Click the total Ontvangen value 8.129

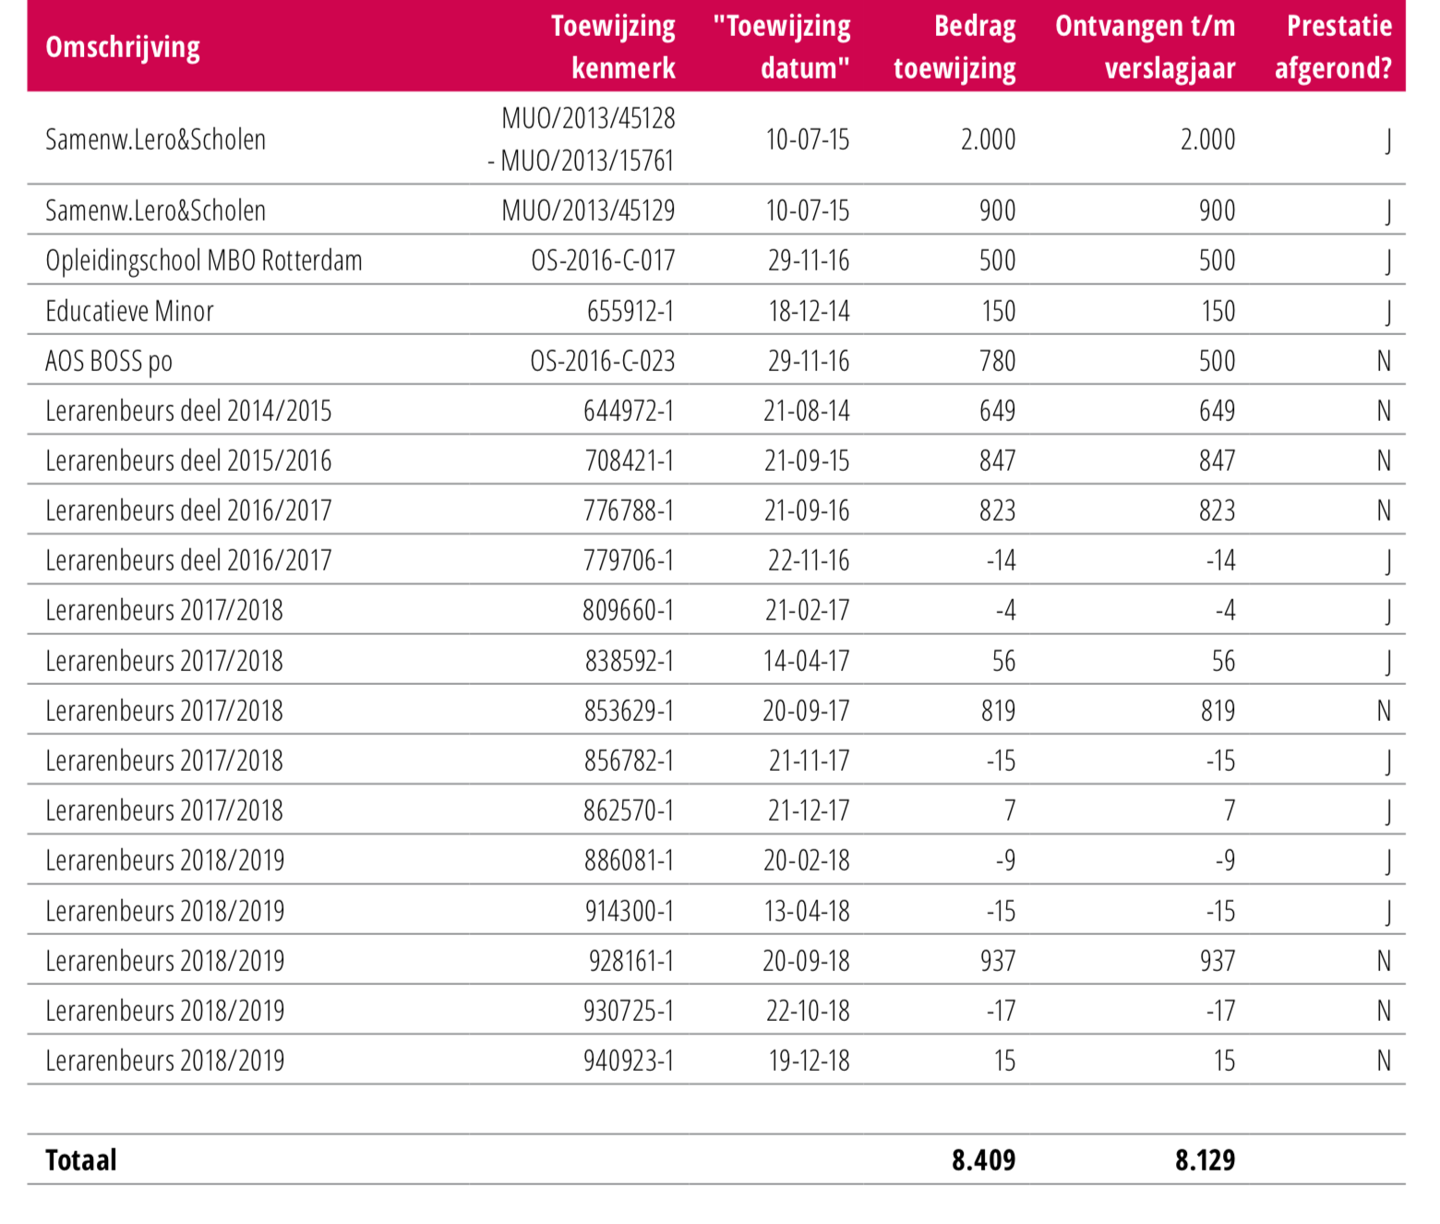1205,1160
